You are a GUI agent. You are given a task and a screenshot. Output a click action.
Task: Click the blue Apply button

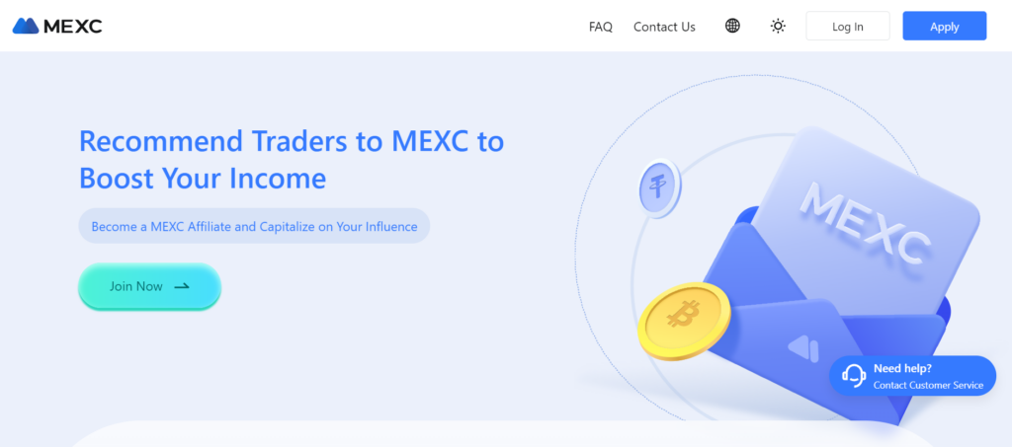point(944,27)
